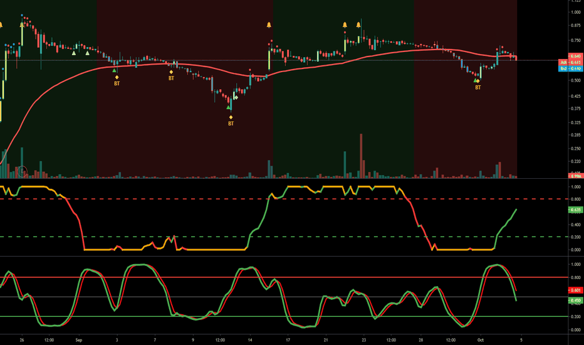Select the BT label between Sep 7 and 9

171,78
